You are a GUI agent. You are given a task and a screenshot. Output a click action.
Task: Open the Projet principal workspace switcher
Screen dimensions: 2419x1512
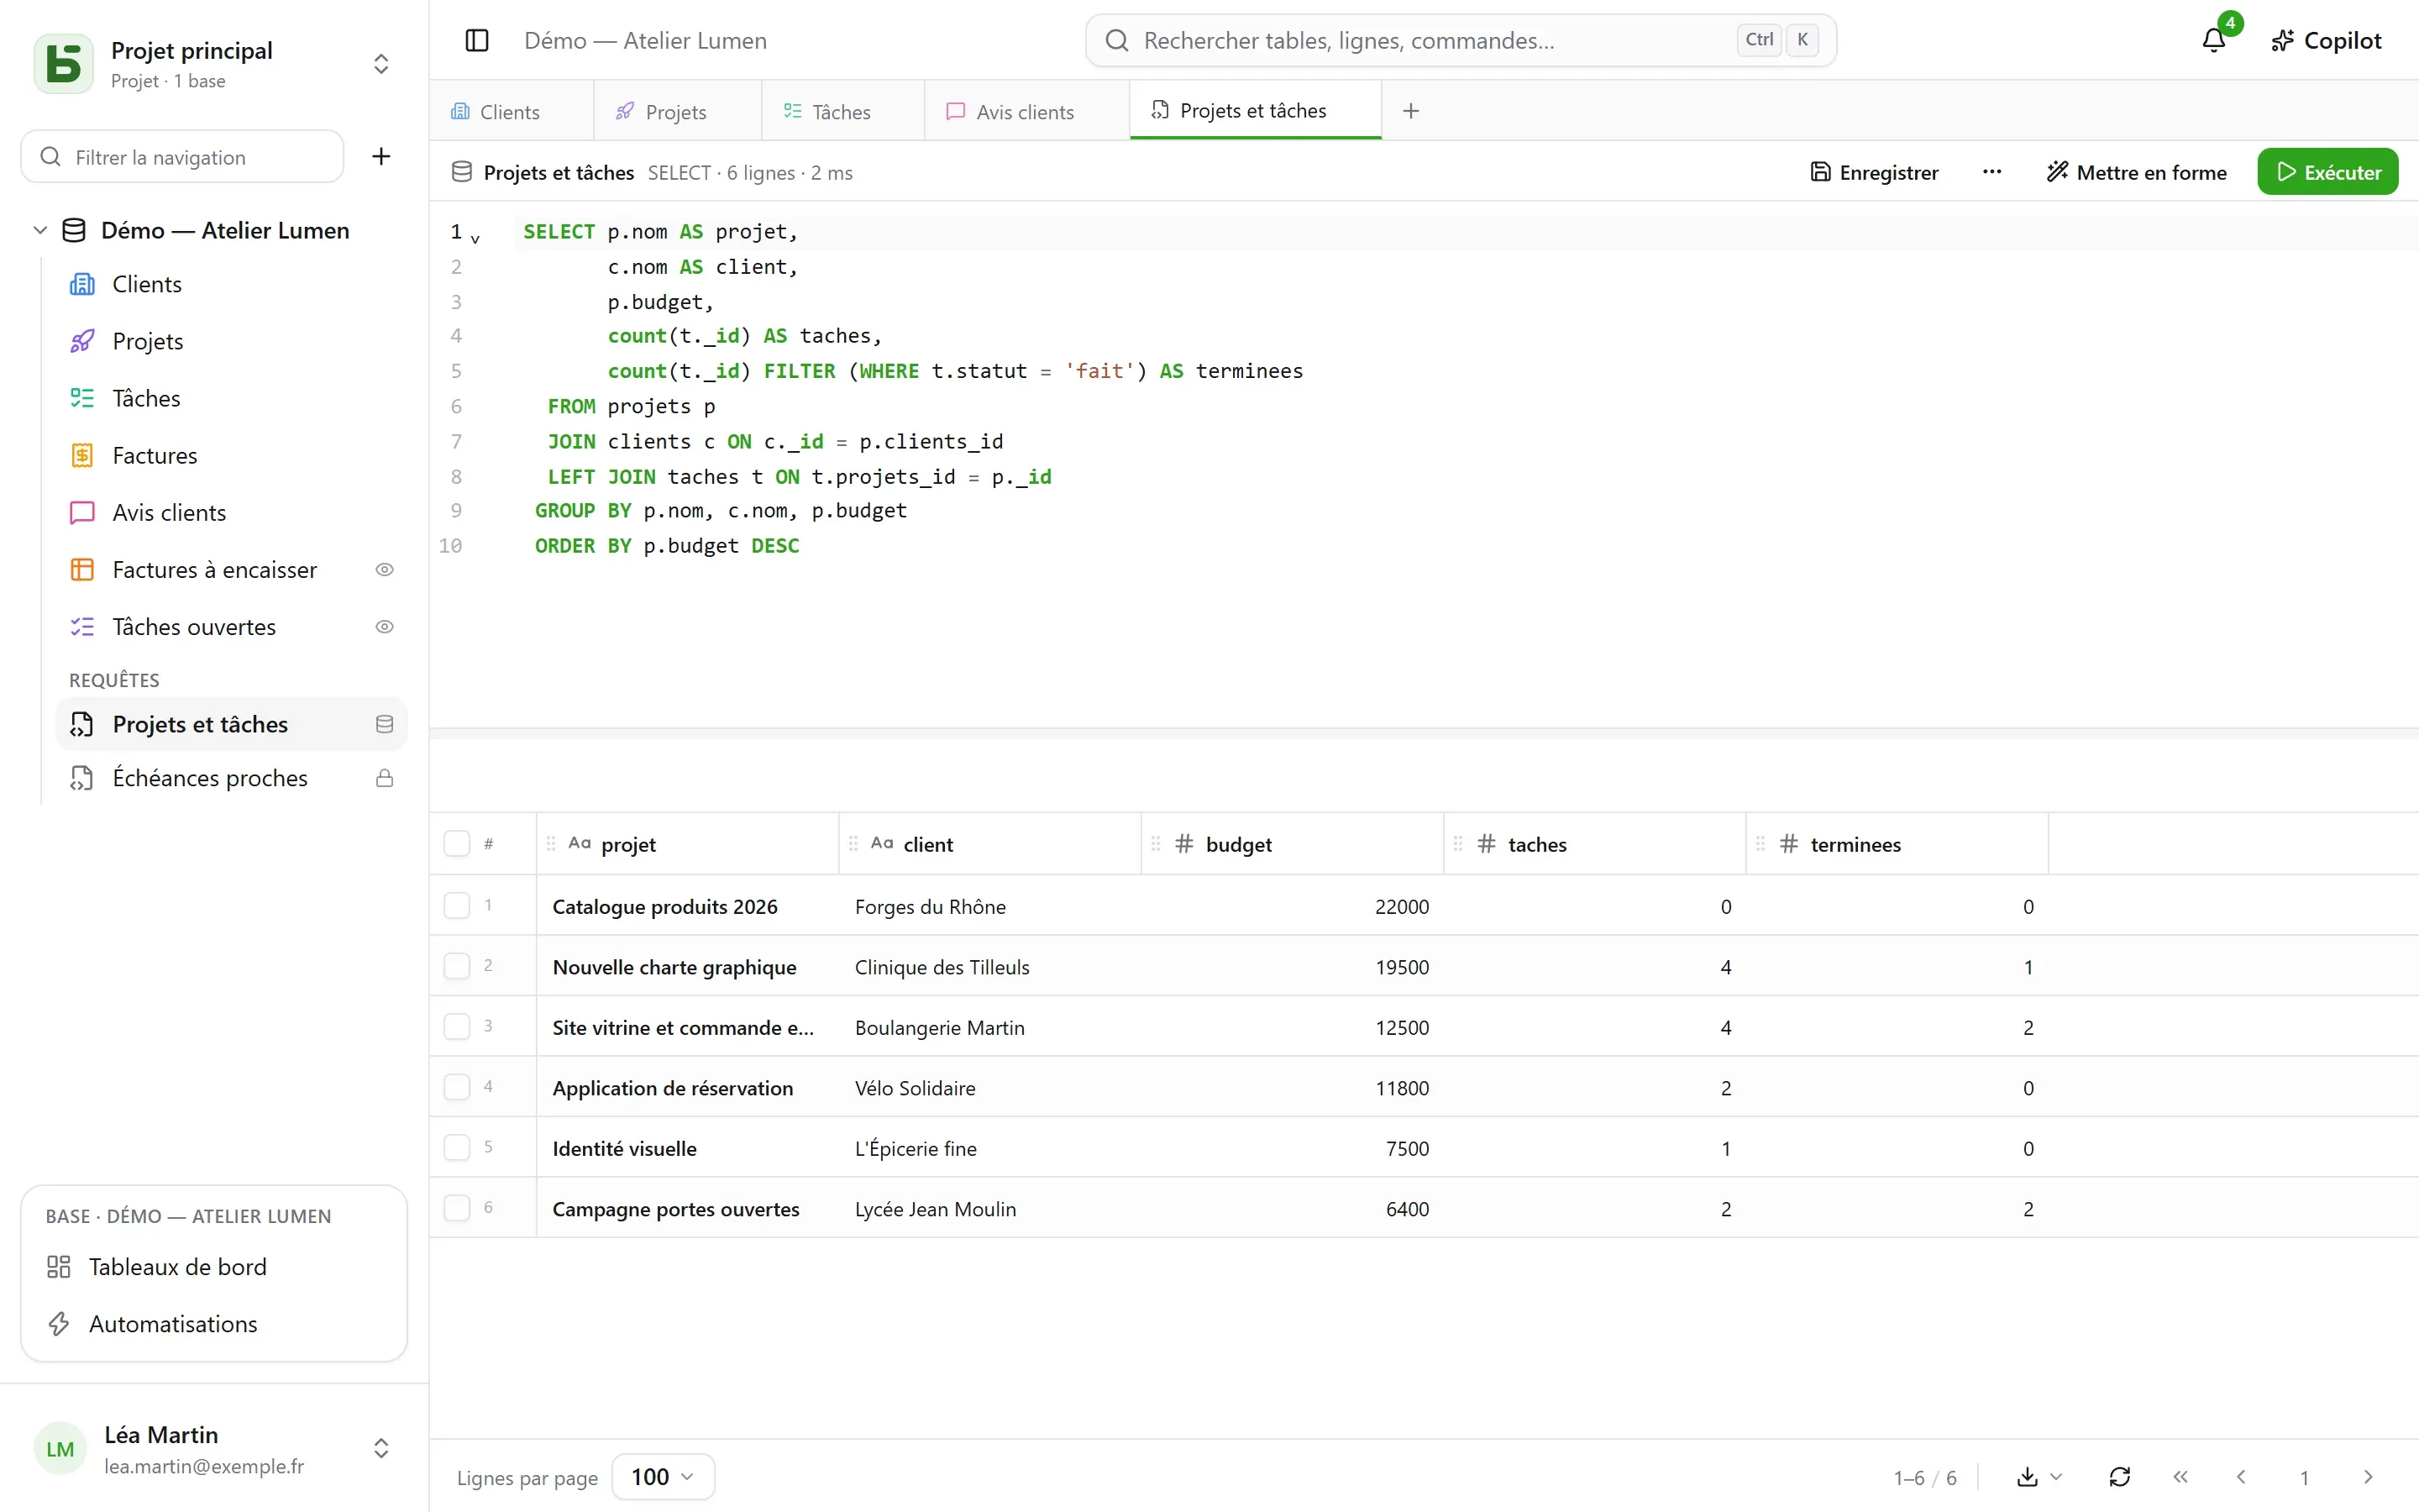(x=214, y=63)
